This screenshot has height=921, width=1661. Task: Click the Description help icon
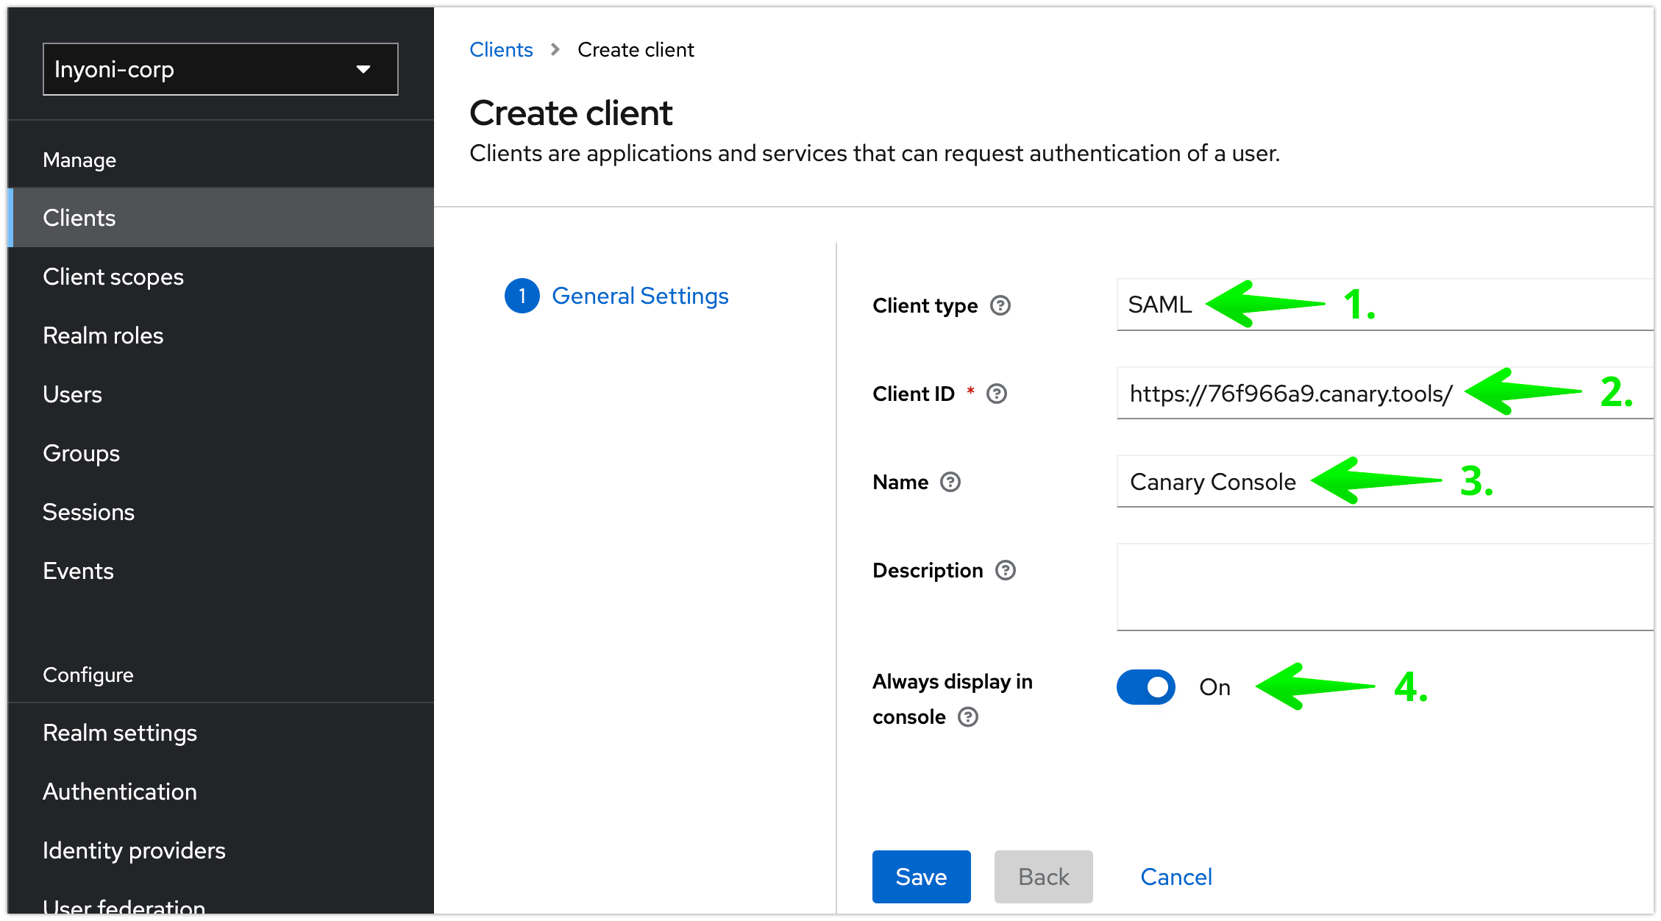click(x=1006, y=570)
